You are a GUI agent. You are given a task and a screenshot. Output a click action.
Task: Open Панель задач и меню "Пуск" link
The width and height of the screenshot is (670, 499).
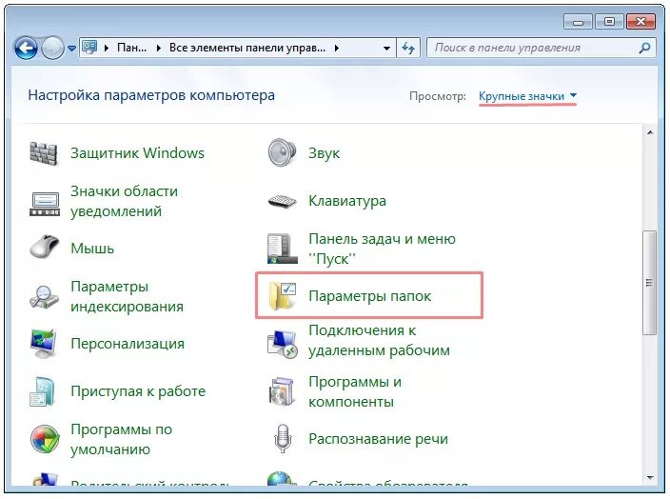pos(382,249)
